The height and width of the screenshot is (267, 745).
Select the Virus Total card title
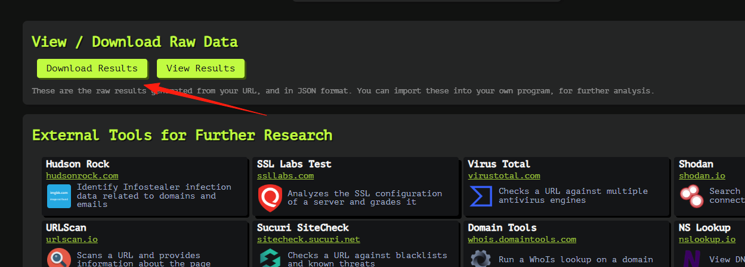[x=499, y=164]
